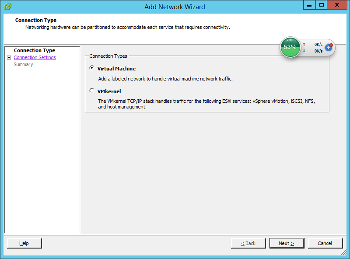This screenshot has width=350, height=259.
Task: Close the Add Network Wizard window
Action: (x=337, y=5)
